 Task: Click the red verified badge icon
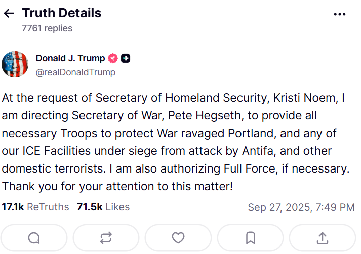point(113,58)
